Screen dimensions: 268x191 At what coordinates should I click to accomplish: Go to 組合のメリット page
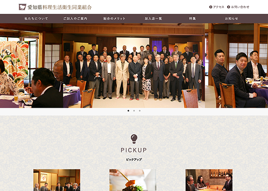pos(114,19)
